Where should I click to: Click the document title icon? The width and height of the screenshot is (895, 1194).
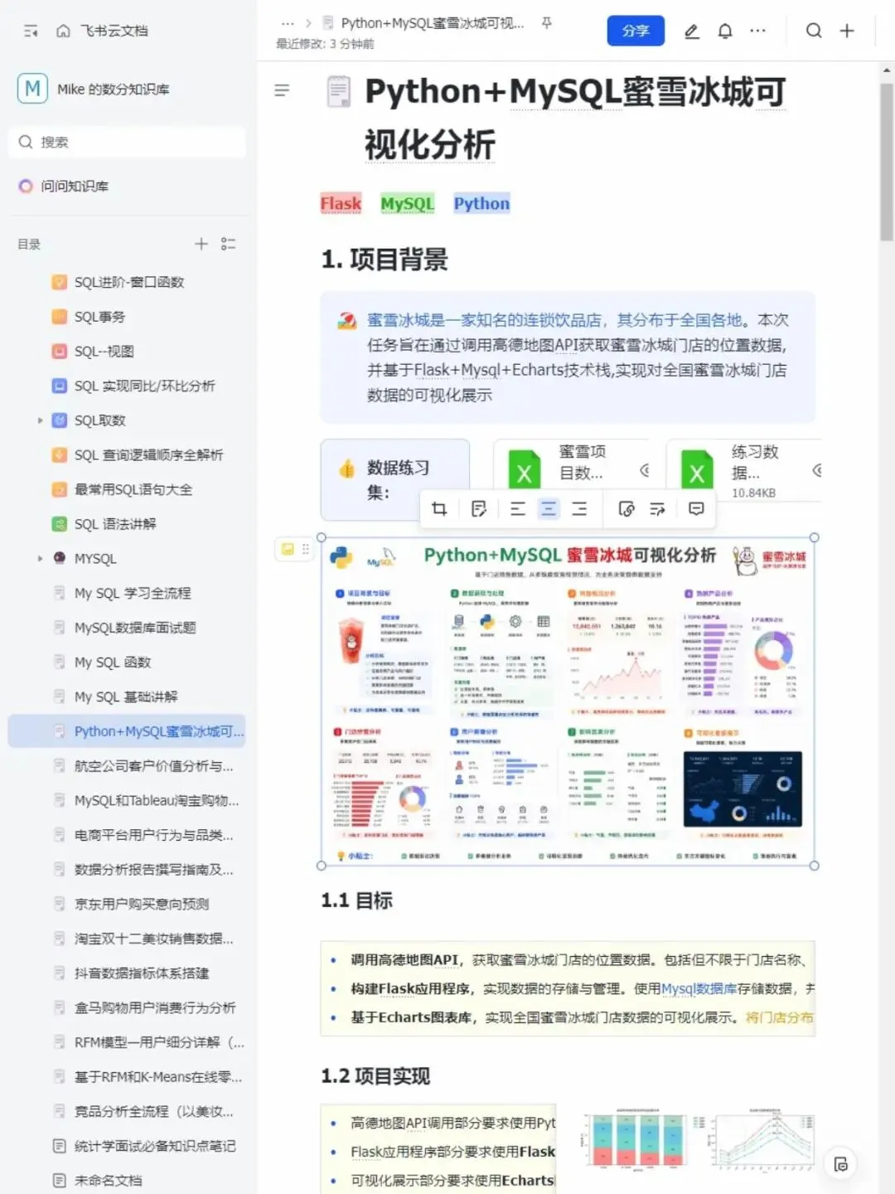[339, 92]
